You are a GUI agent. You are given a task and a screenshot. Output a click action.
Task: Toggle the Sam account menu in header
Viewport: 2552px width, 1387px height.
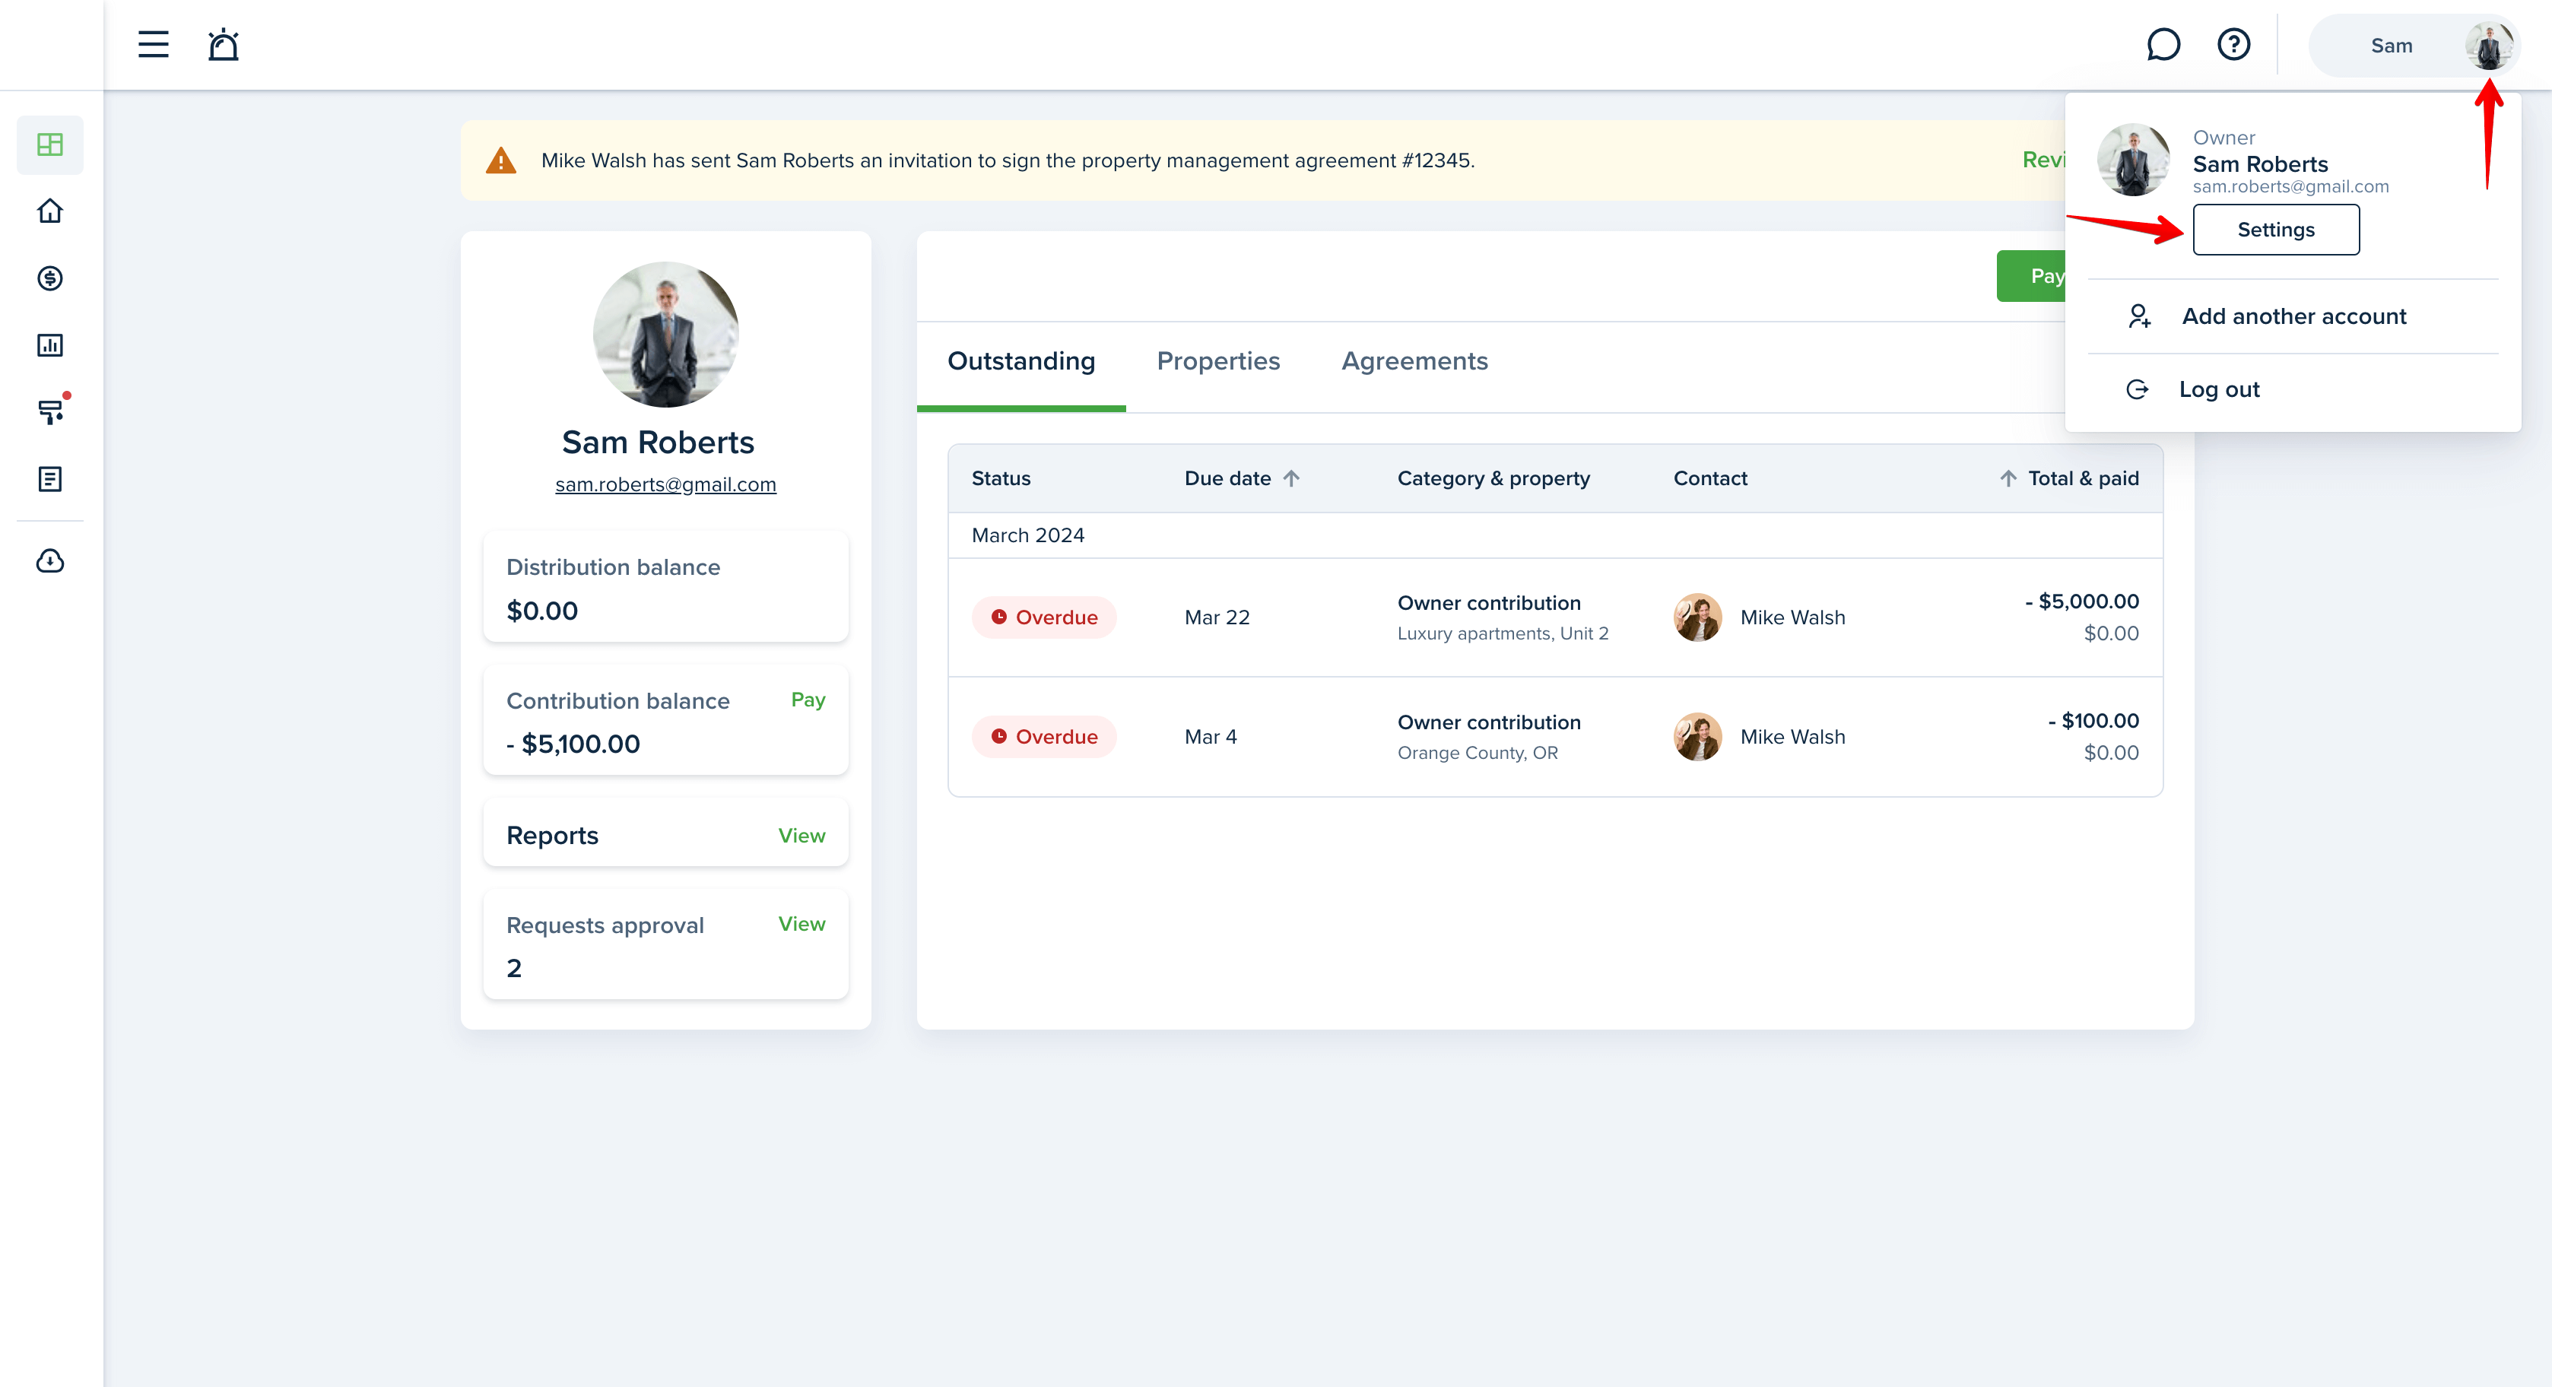2414,46
